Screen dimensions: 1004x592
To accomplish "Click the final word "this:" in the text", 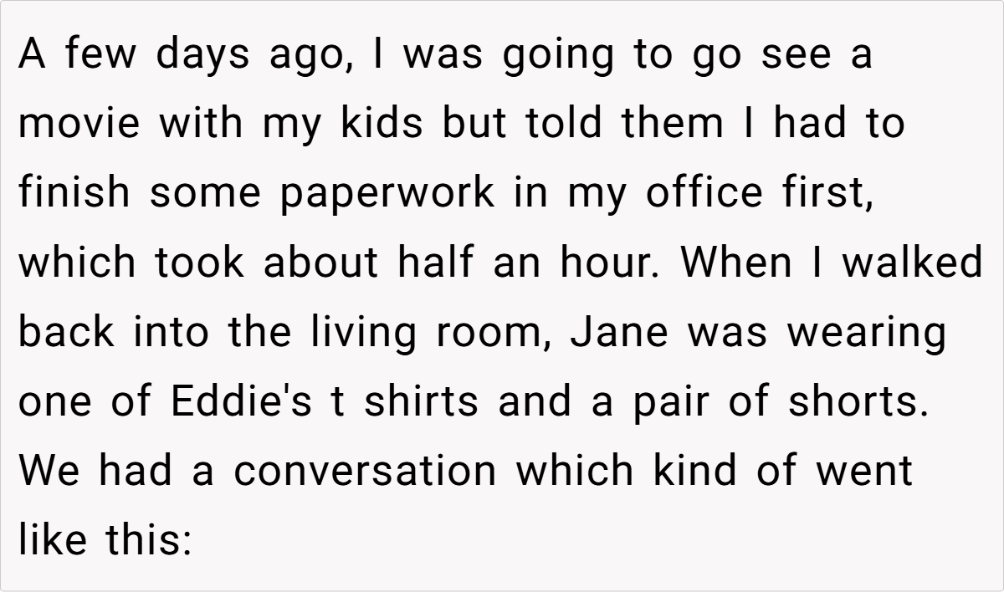I will tap(146, 541).
